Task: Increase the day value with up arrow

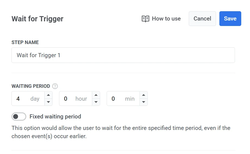Action: [48, 95]
